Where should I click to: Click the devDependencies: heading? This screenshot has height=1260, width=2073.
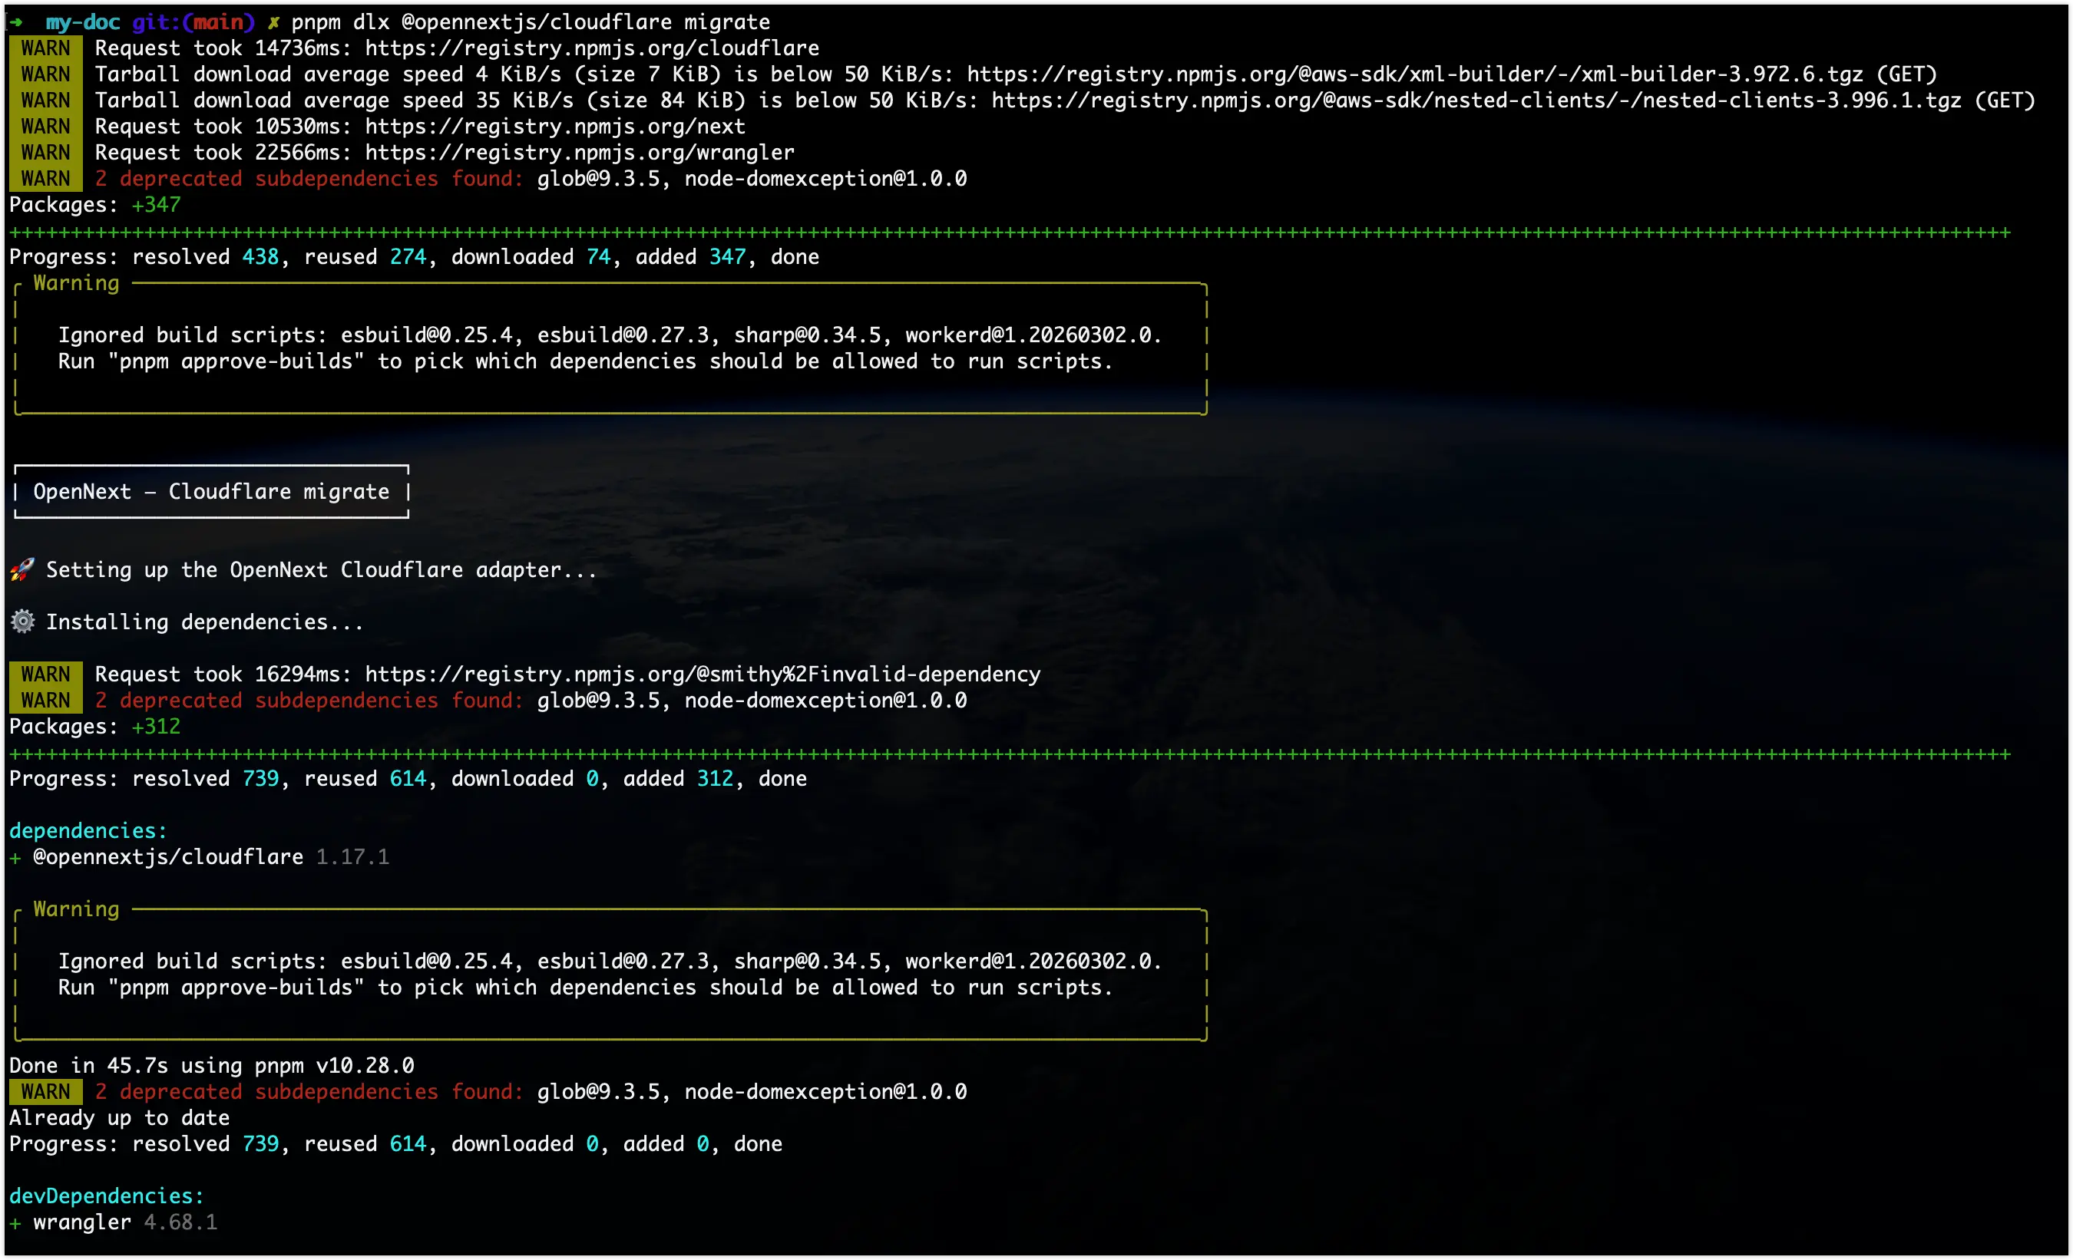pos(106,1196)
